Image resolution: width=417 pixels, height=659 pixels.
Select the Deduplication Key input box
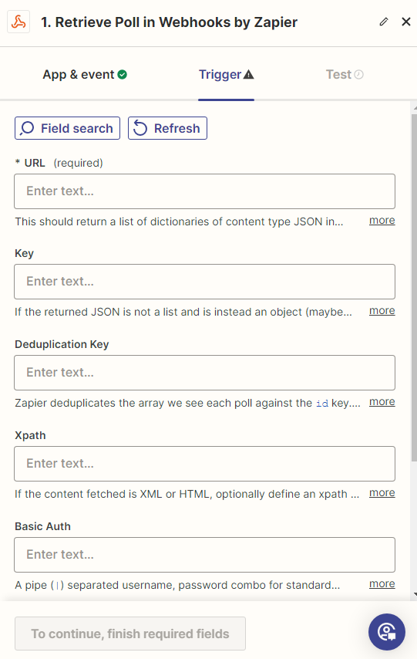(x=204, y=373)
